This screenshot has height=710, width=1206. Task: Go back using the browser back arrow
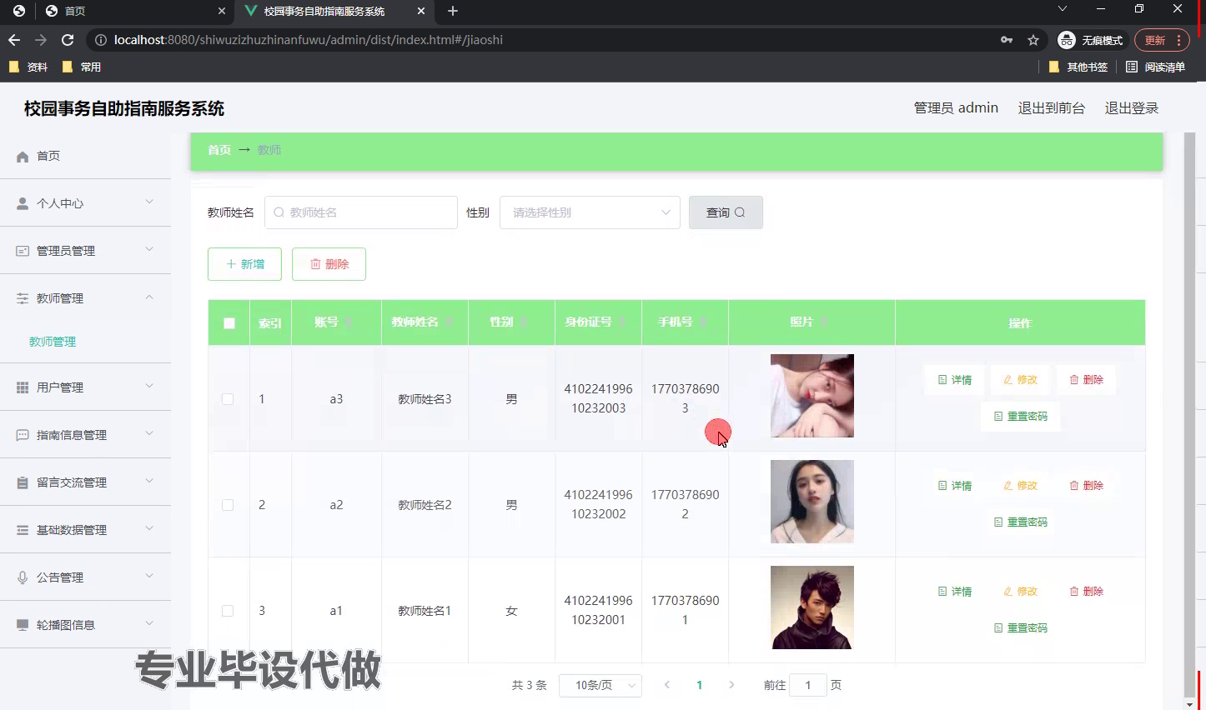(14, 40)
